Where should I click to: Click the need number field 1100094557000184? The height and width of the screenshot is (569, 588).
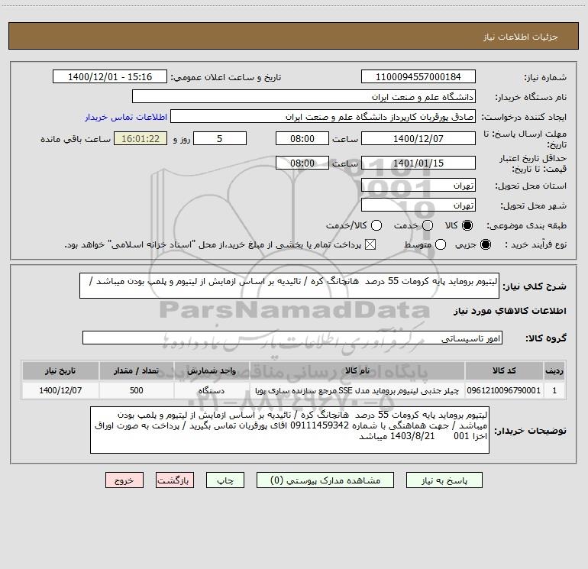tap(418, 76)
